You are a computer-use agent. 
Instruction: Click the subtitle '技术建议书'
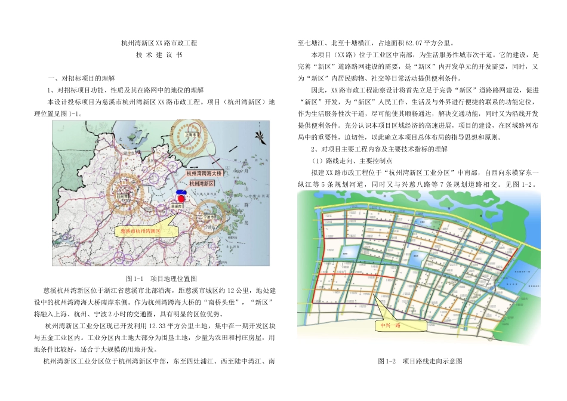pos(159,55)
